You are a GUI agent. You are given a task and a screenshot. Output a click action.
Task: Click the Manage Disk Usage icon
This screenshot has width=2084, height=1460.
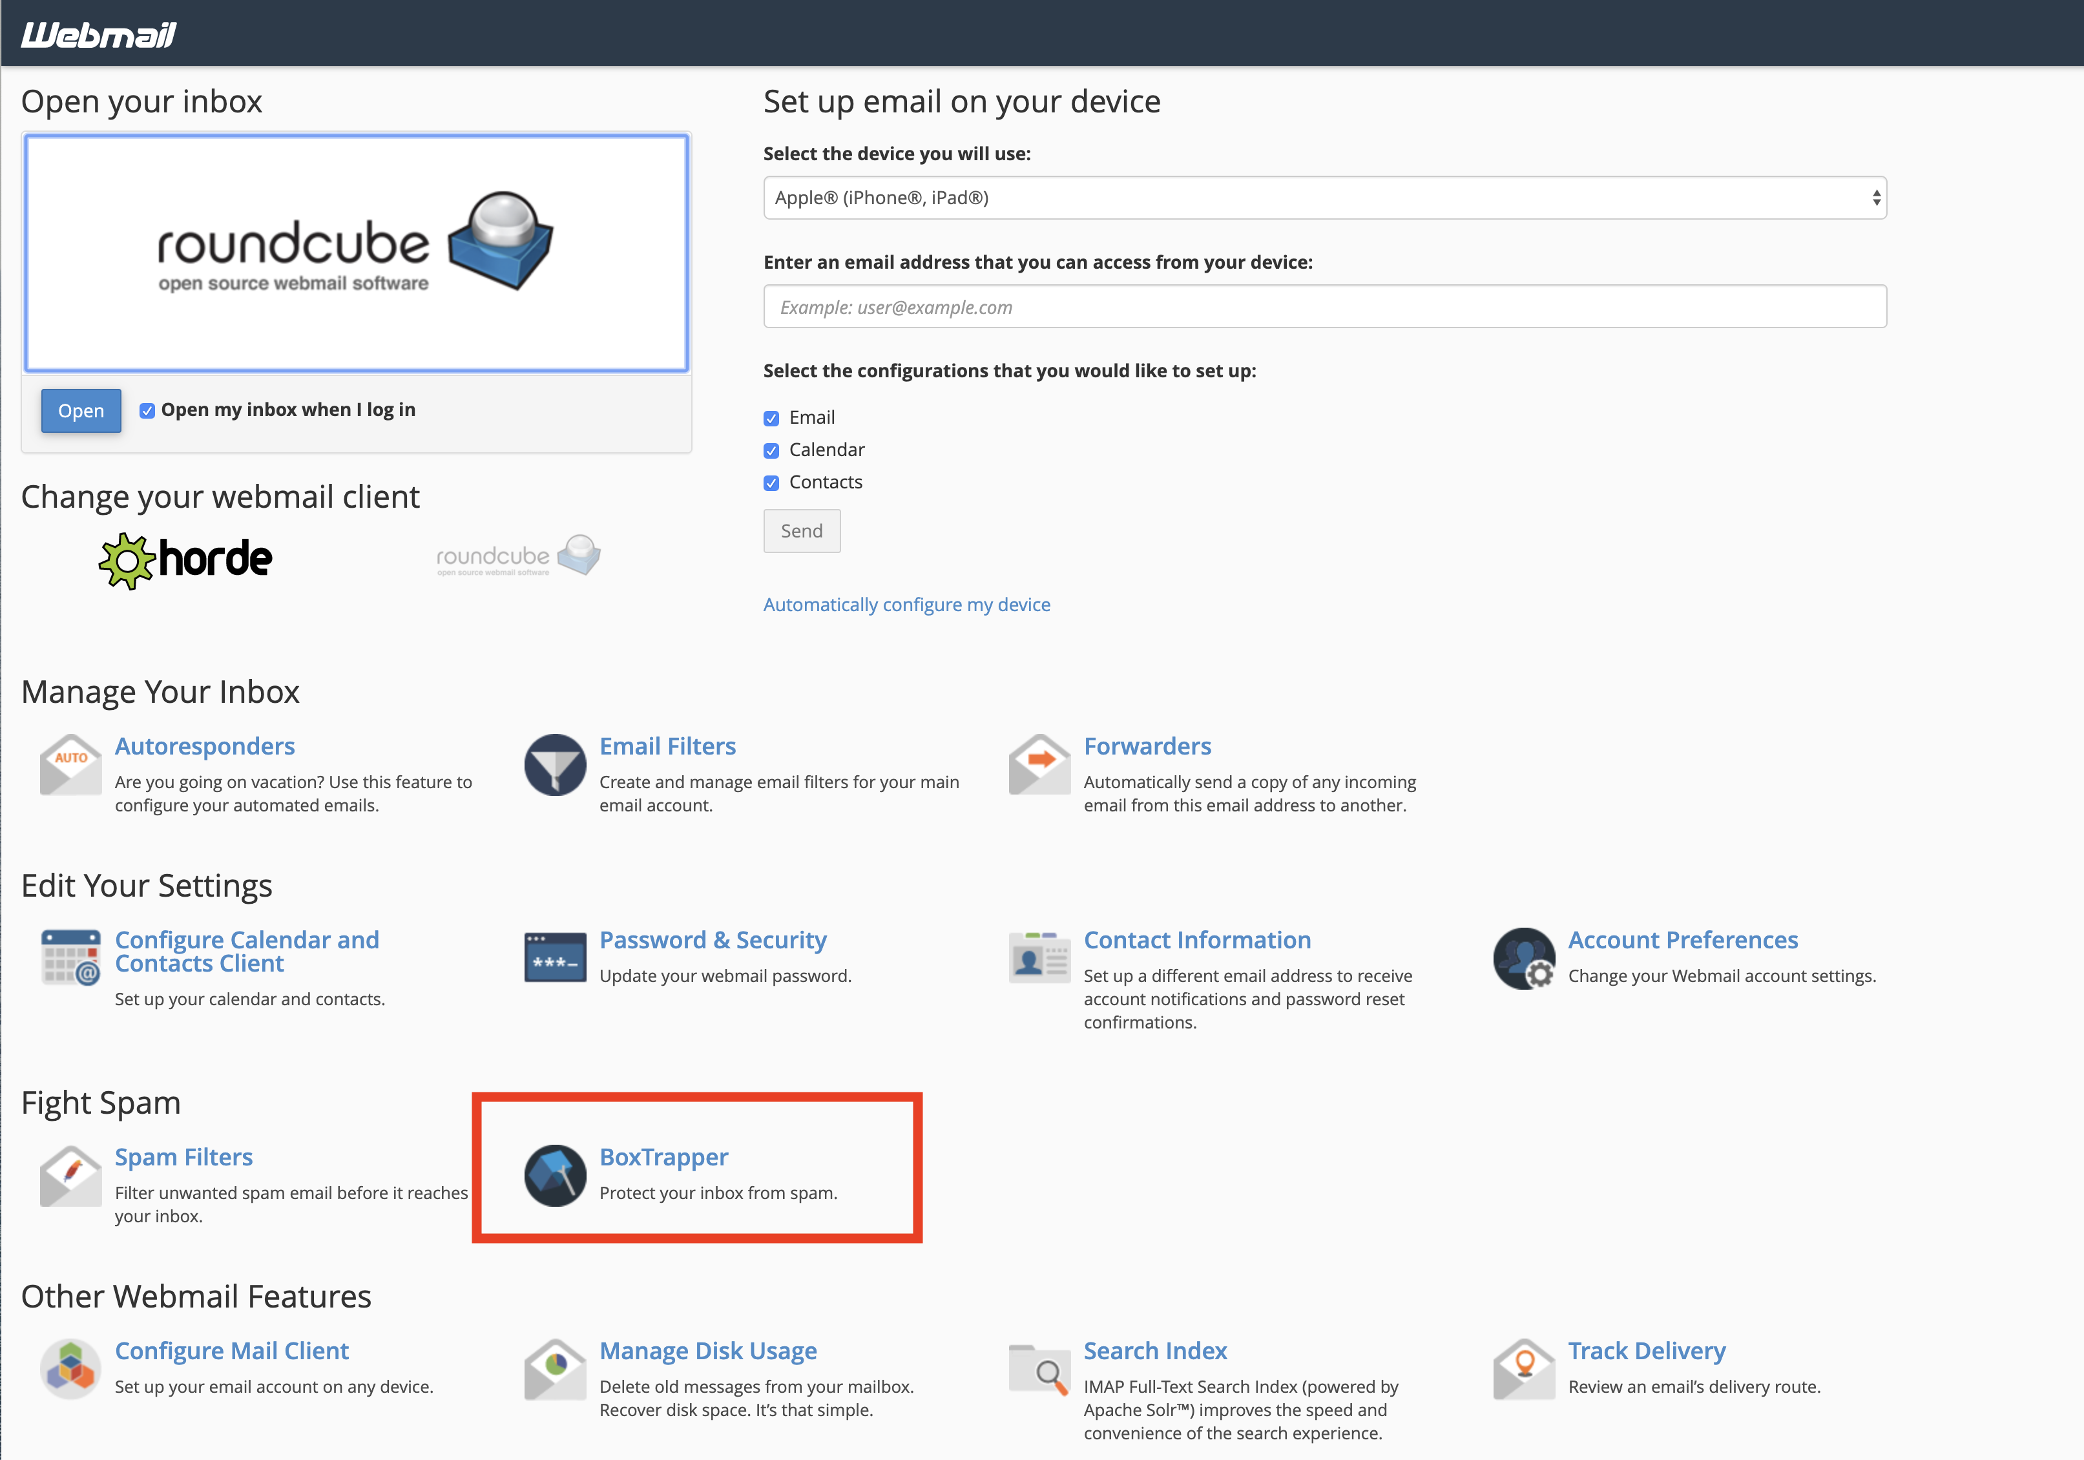pyautogui.click(x=554, y=1369)
